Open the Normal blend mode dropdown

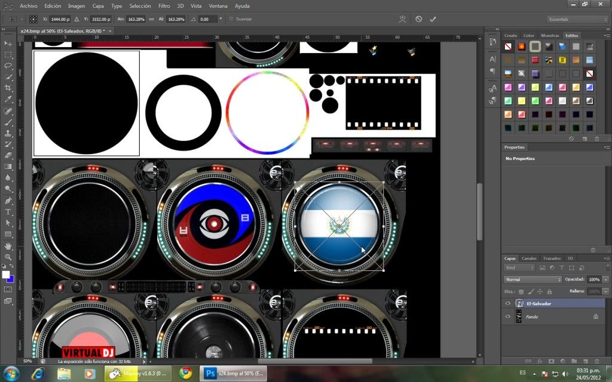click(533, 279)
